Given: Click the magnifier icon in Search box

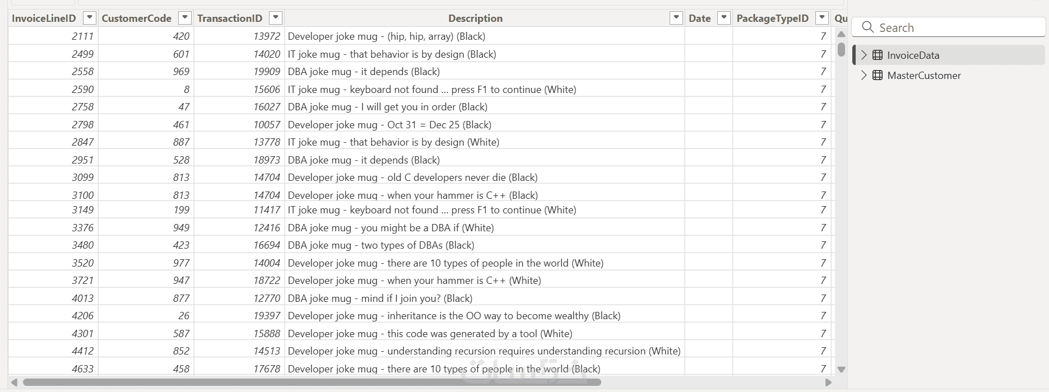Looking at the screenshot, I should pyautogui.click(x=867, y=27).
